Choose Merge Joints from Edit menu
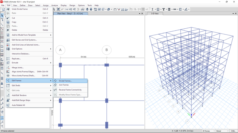This screenshot has width=238, height=133. pyautogui.click(x=29, y=68)
